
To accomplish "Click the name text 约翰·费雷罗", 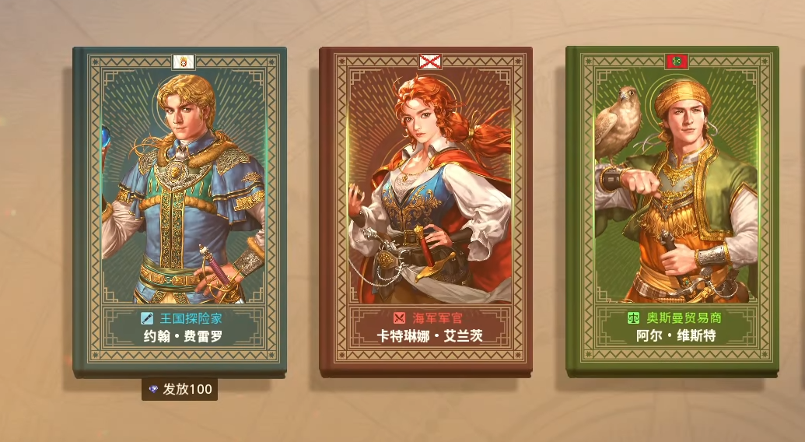I will click(184, 337).
